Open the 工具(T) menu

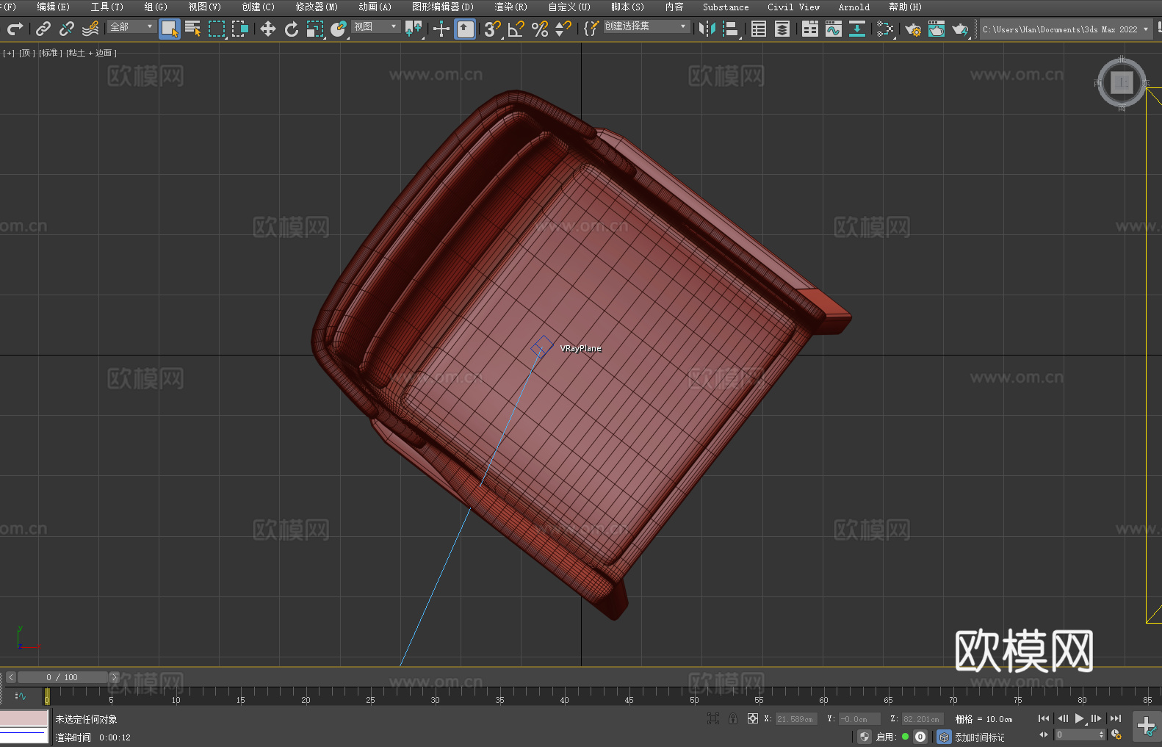click(x=107, y=7)
